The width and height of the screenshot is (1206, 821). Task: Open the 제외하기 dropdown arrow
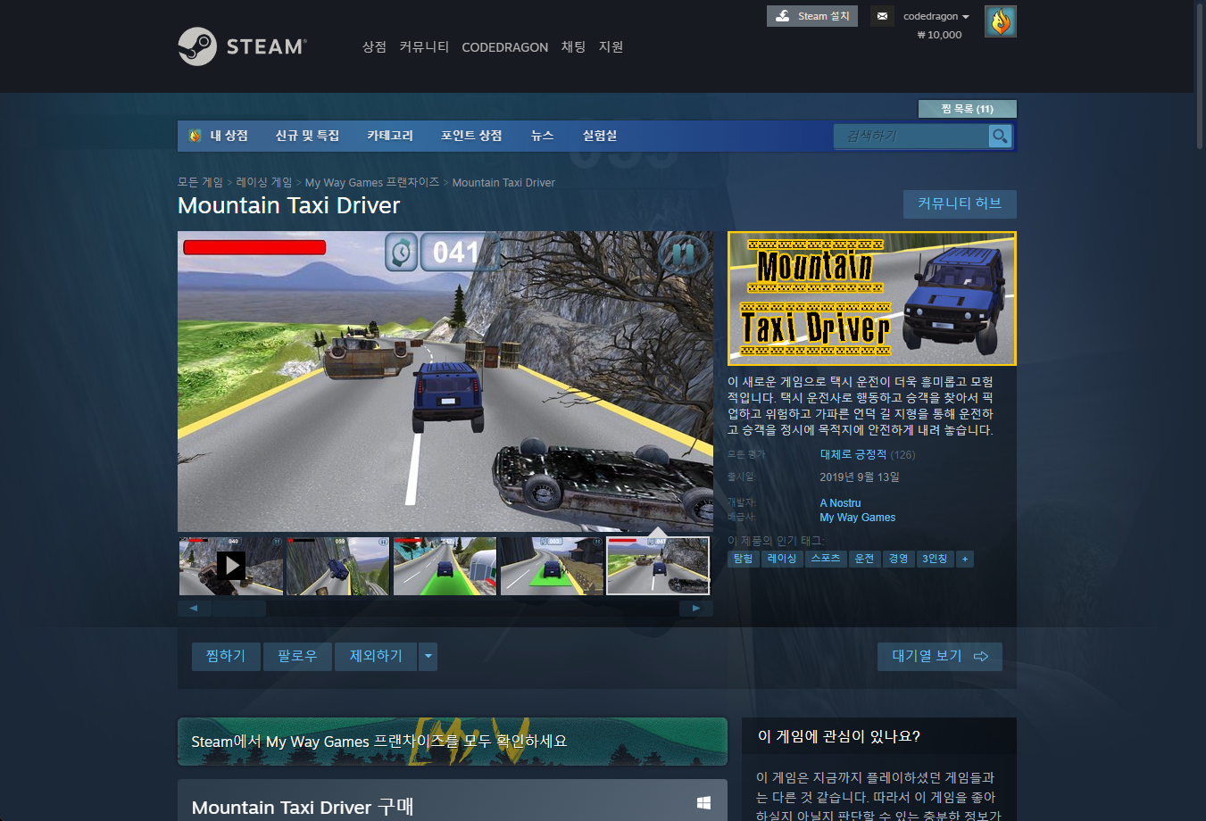coord(428,657)
